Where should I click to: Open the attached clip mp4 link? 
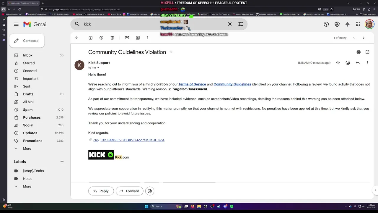(x=129, y=140)
